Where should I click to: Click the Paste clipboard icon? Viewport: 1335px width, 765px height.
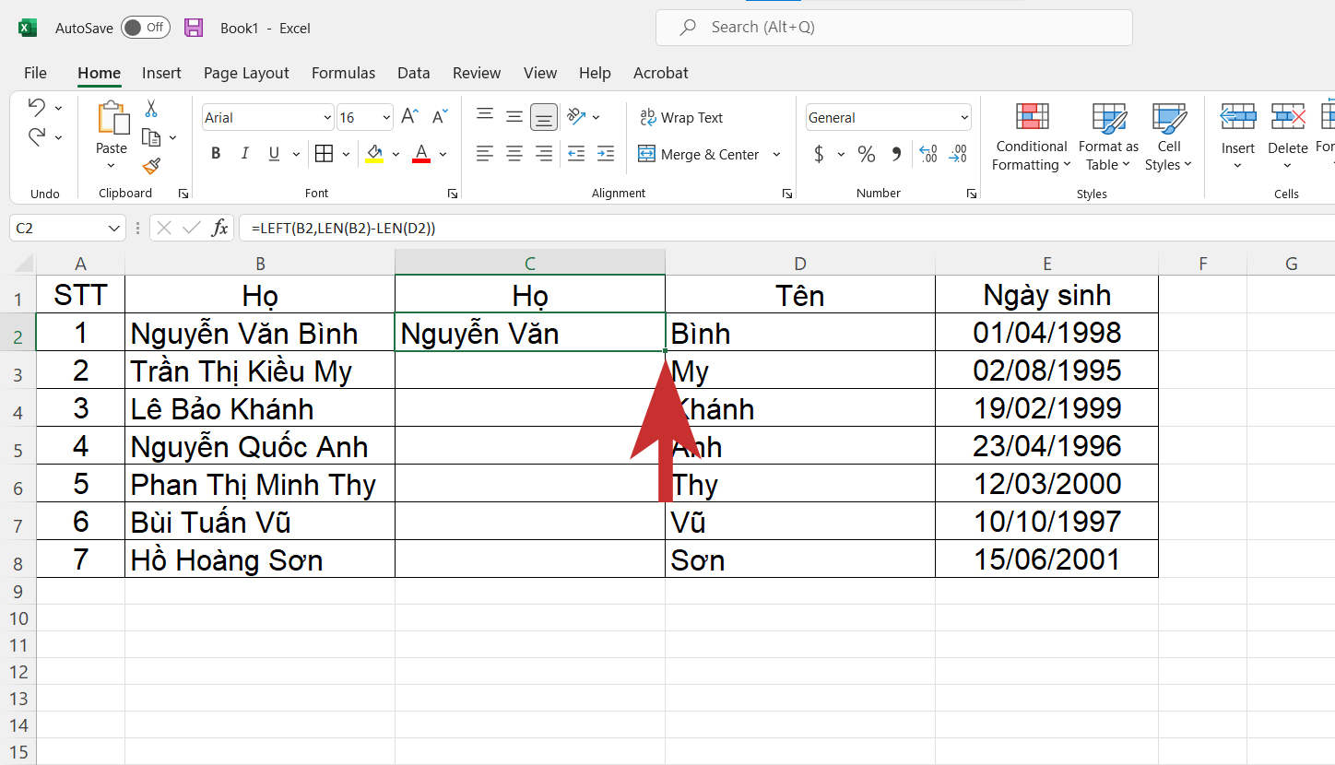(112, 119)
